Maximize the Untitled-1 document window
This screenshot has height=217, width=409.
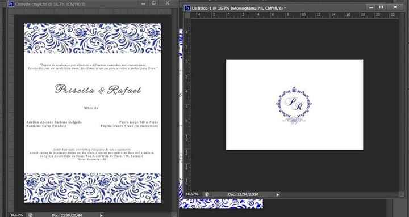[381, 7]
